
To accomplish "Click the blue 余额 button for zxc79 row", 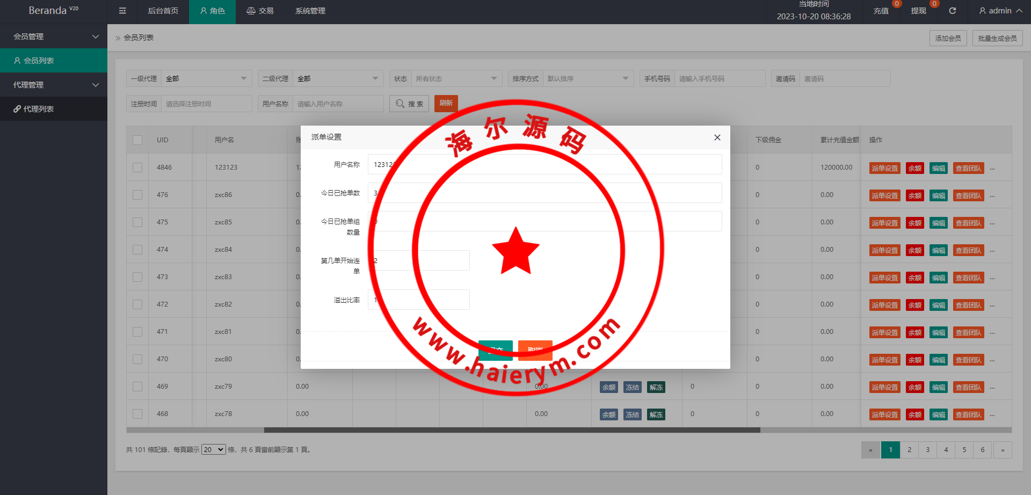I will click(x=609, y=387).
